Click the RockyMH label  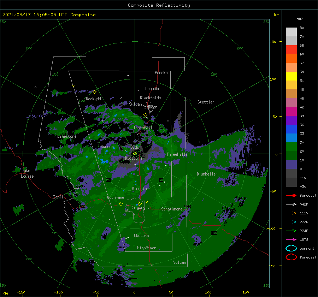coord(93,99)
